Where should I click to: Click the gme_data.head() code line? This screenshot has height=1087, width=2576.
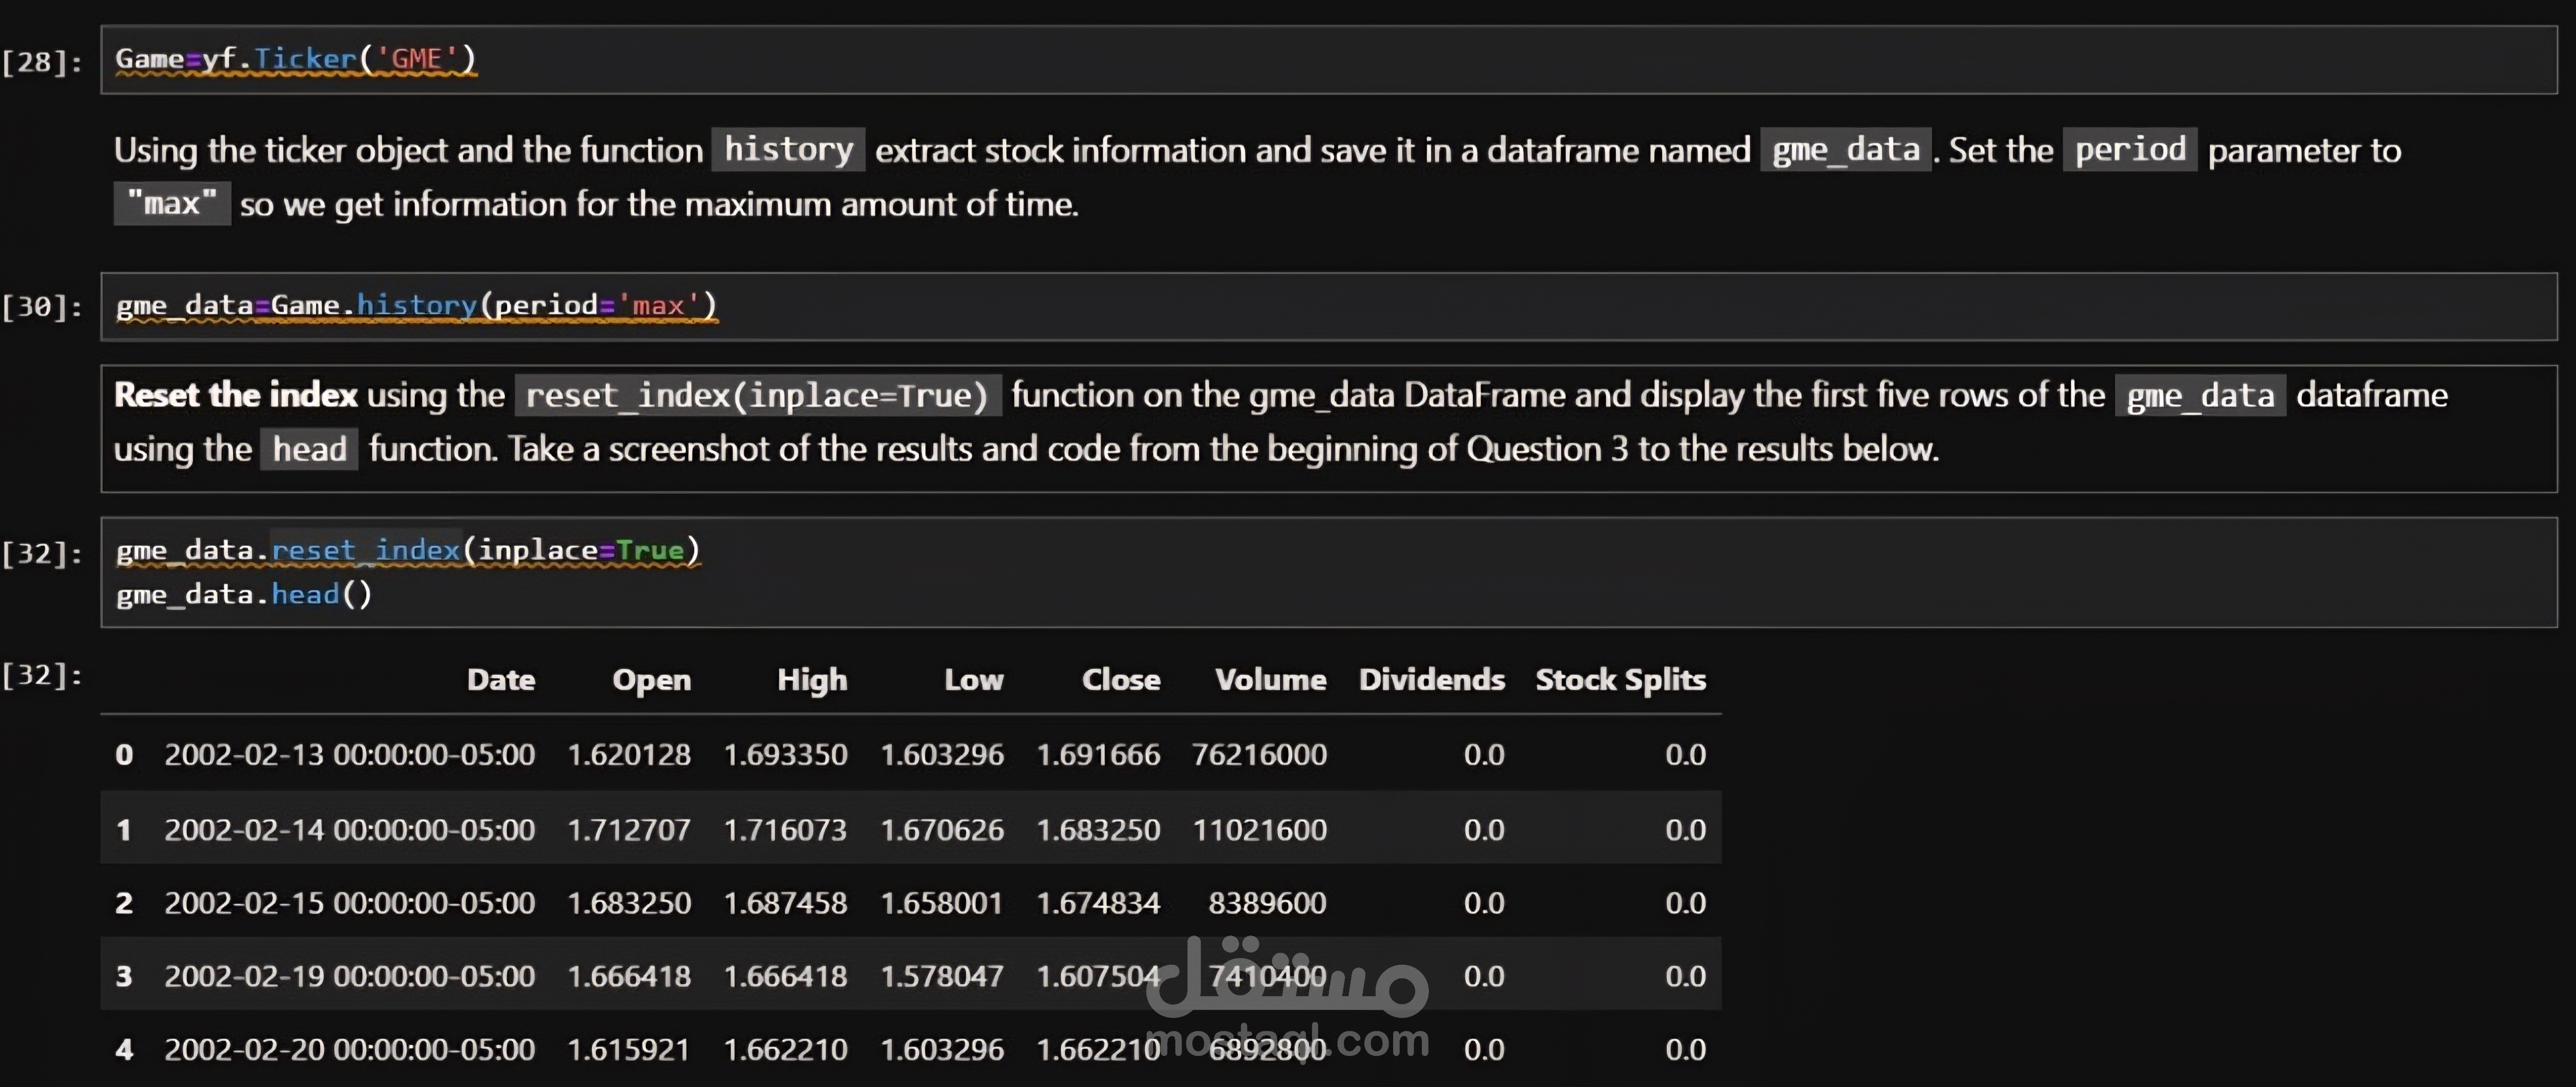click(244, 594)
